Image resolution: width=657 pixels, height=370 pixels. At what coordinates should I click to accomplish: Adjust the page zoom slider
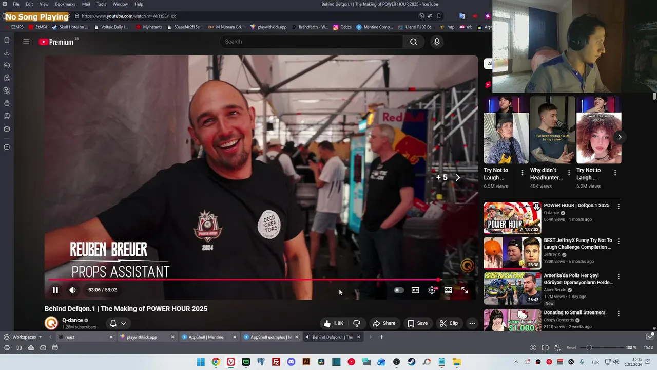(602, 348)
